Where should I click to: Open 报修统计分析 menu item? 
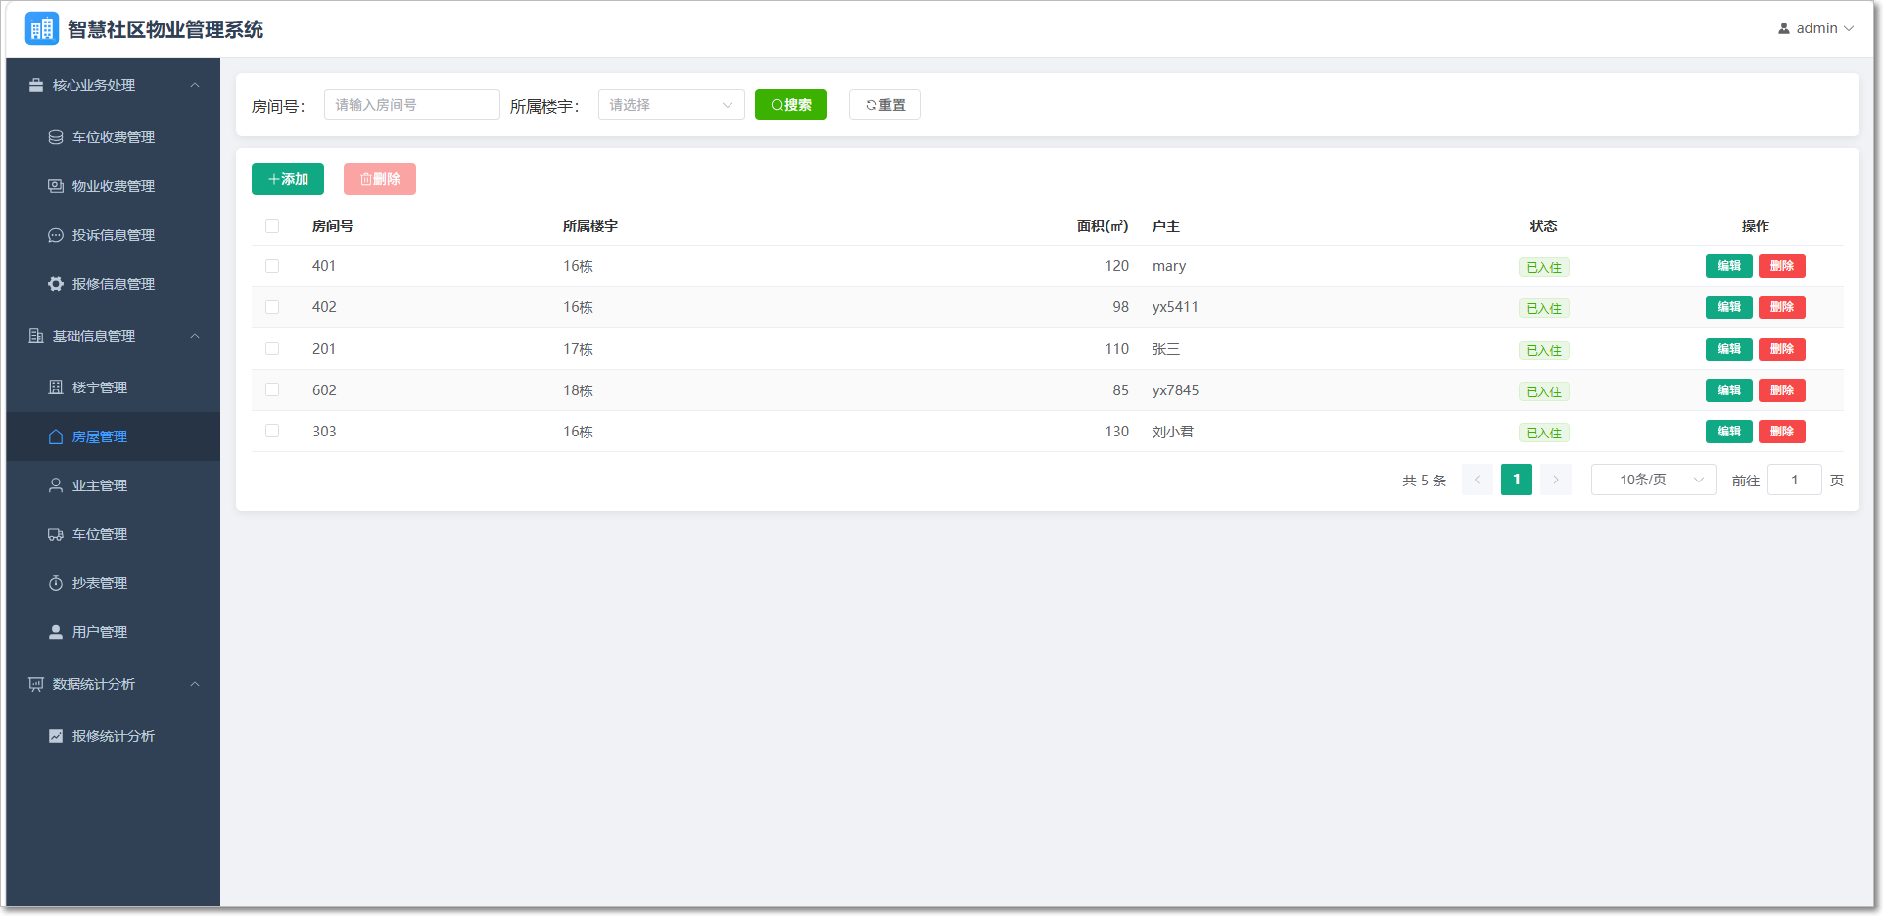114,736
